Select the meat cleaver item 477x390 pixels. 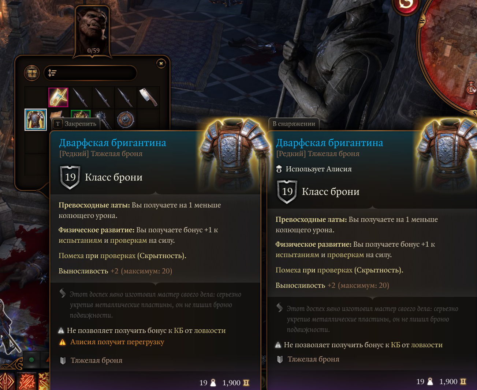point(148,98)
